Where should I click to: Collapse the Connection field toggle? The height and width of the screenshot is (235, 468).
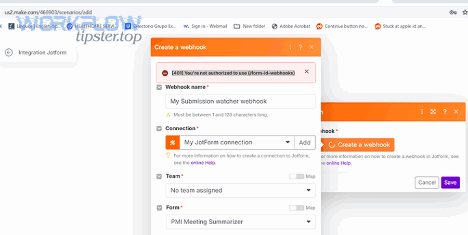pyautogui.click(x=159, y=128)
